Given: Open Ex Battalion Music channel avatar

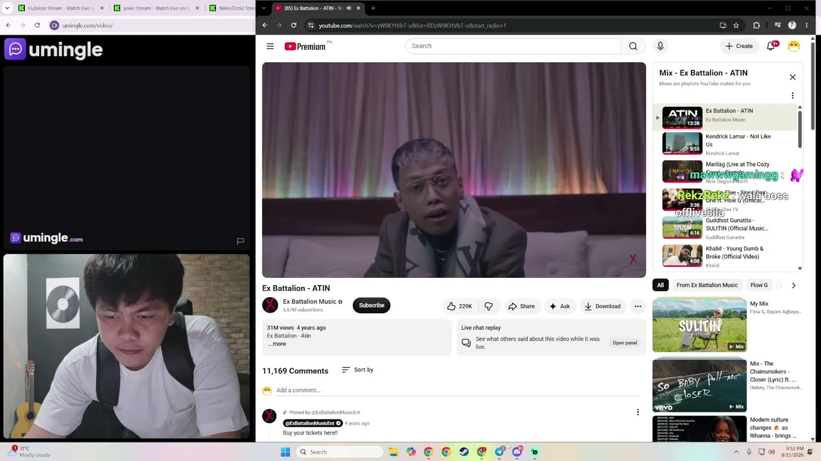Looking at the screenshot, I should click(x=270, y=305).
